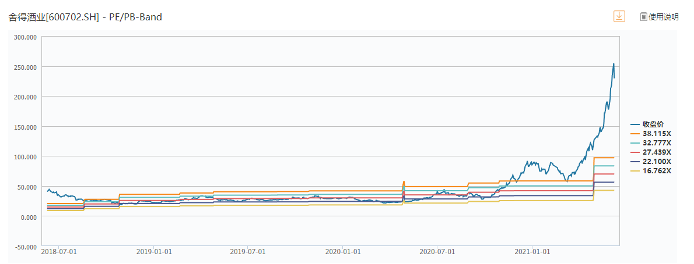Click the red 27.439X legend line swatch
This screenshot has height=264, width=694.
tap(636, 152)
